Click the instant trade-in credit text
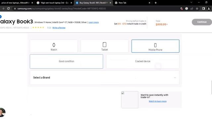 click(x=130, y=24)
